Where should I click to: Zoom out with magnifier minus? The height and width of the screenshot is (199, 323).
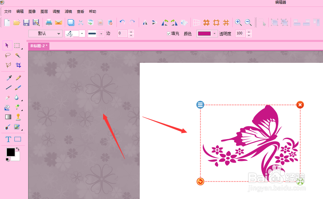[248, 23]
